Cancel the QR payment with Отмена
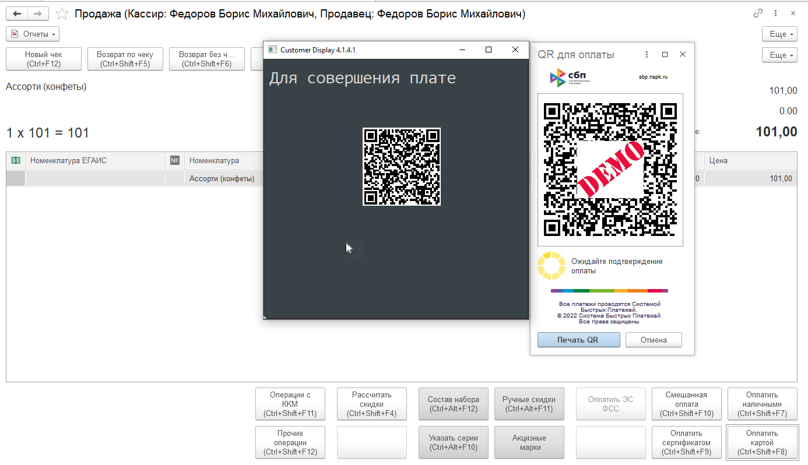 [654, 340]
